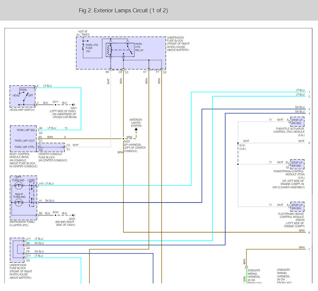This screenshot has width=318, height=291.
Task: Select the 'HOT AT ALL TIMES' text
Action: click(82, 33)
